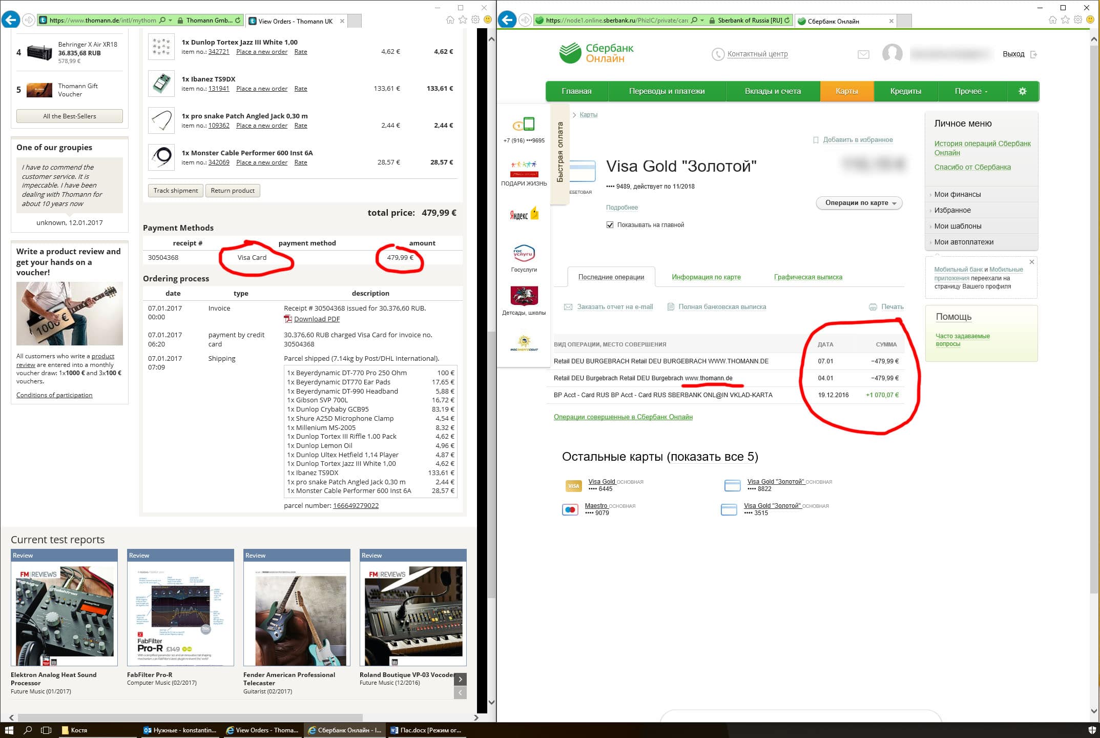This screenshot has height=738, width=1100.
Task: Click the Download PDF invoice icon
Action: [288, 319]
